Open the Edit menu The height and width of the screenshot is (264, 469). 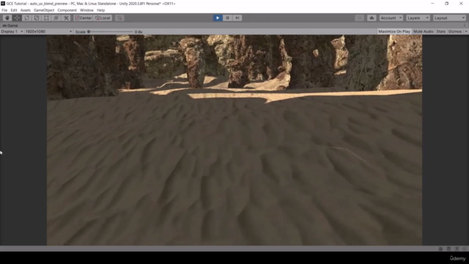click(x=14, y=10)
